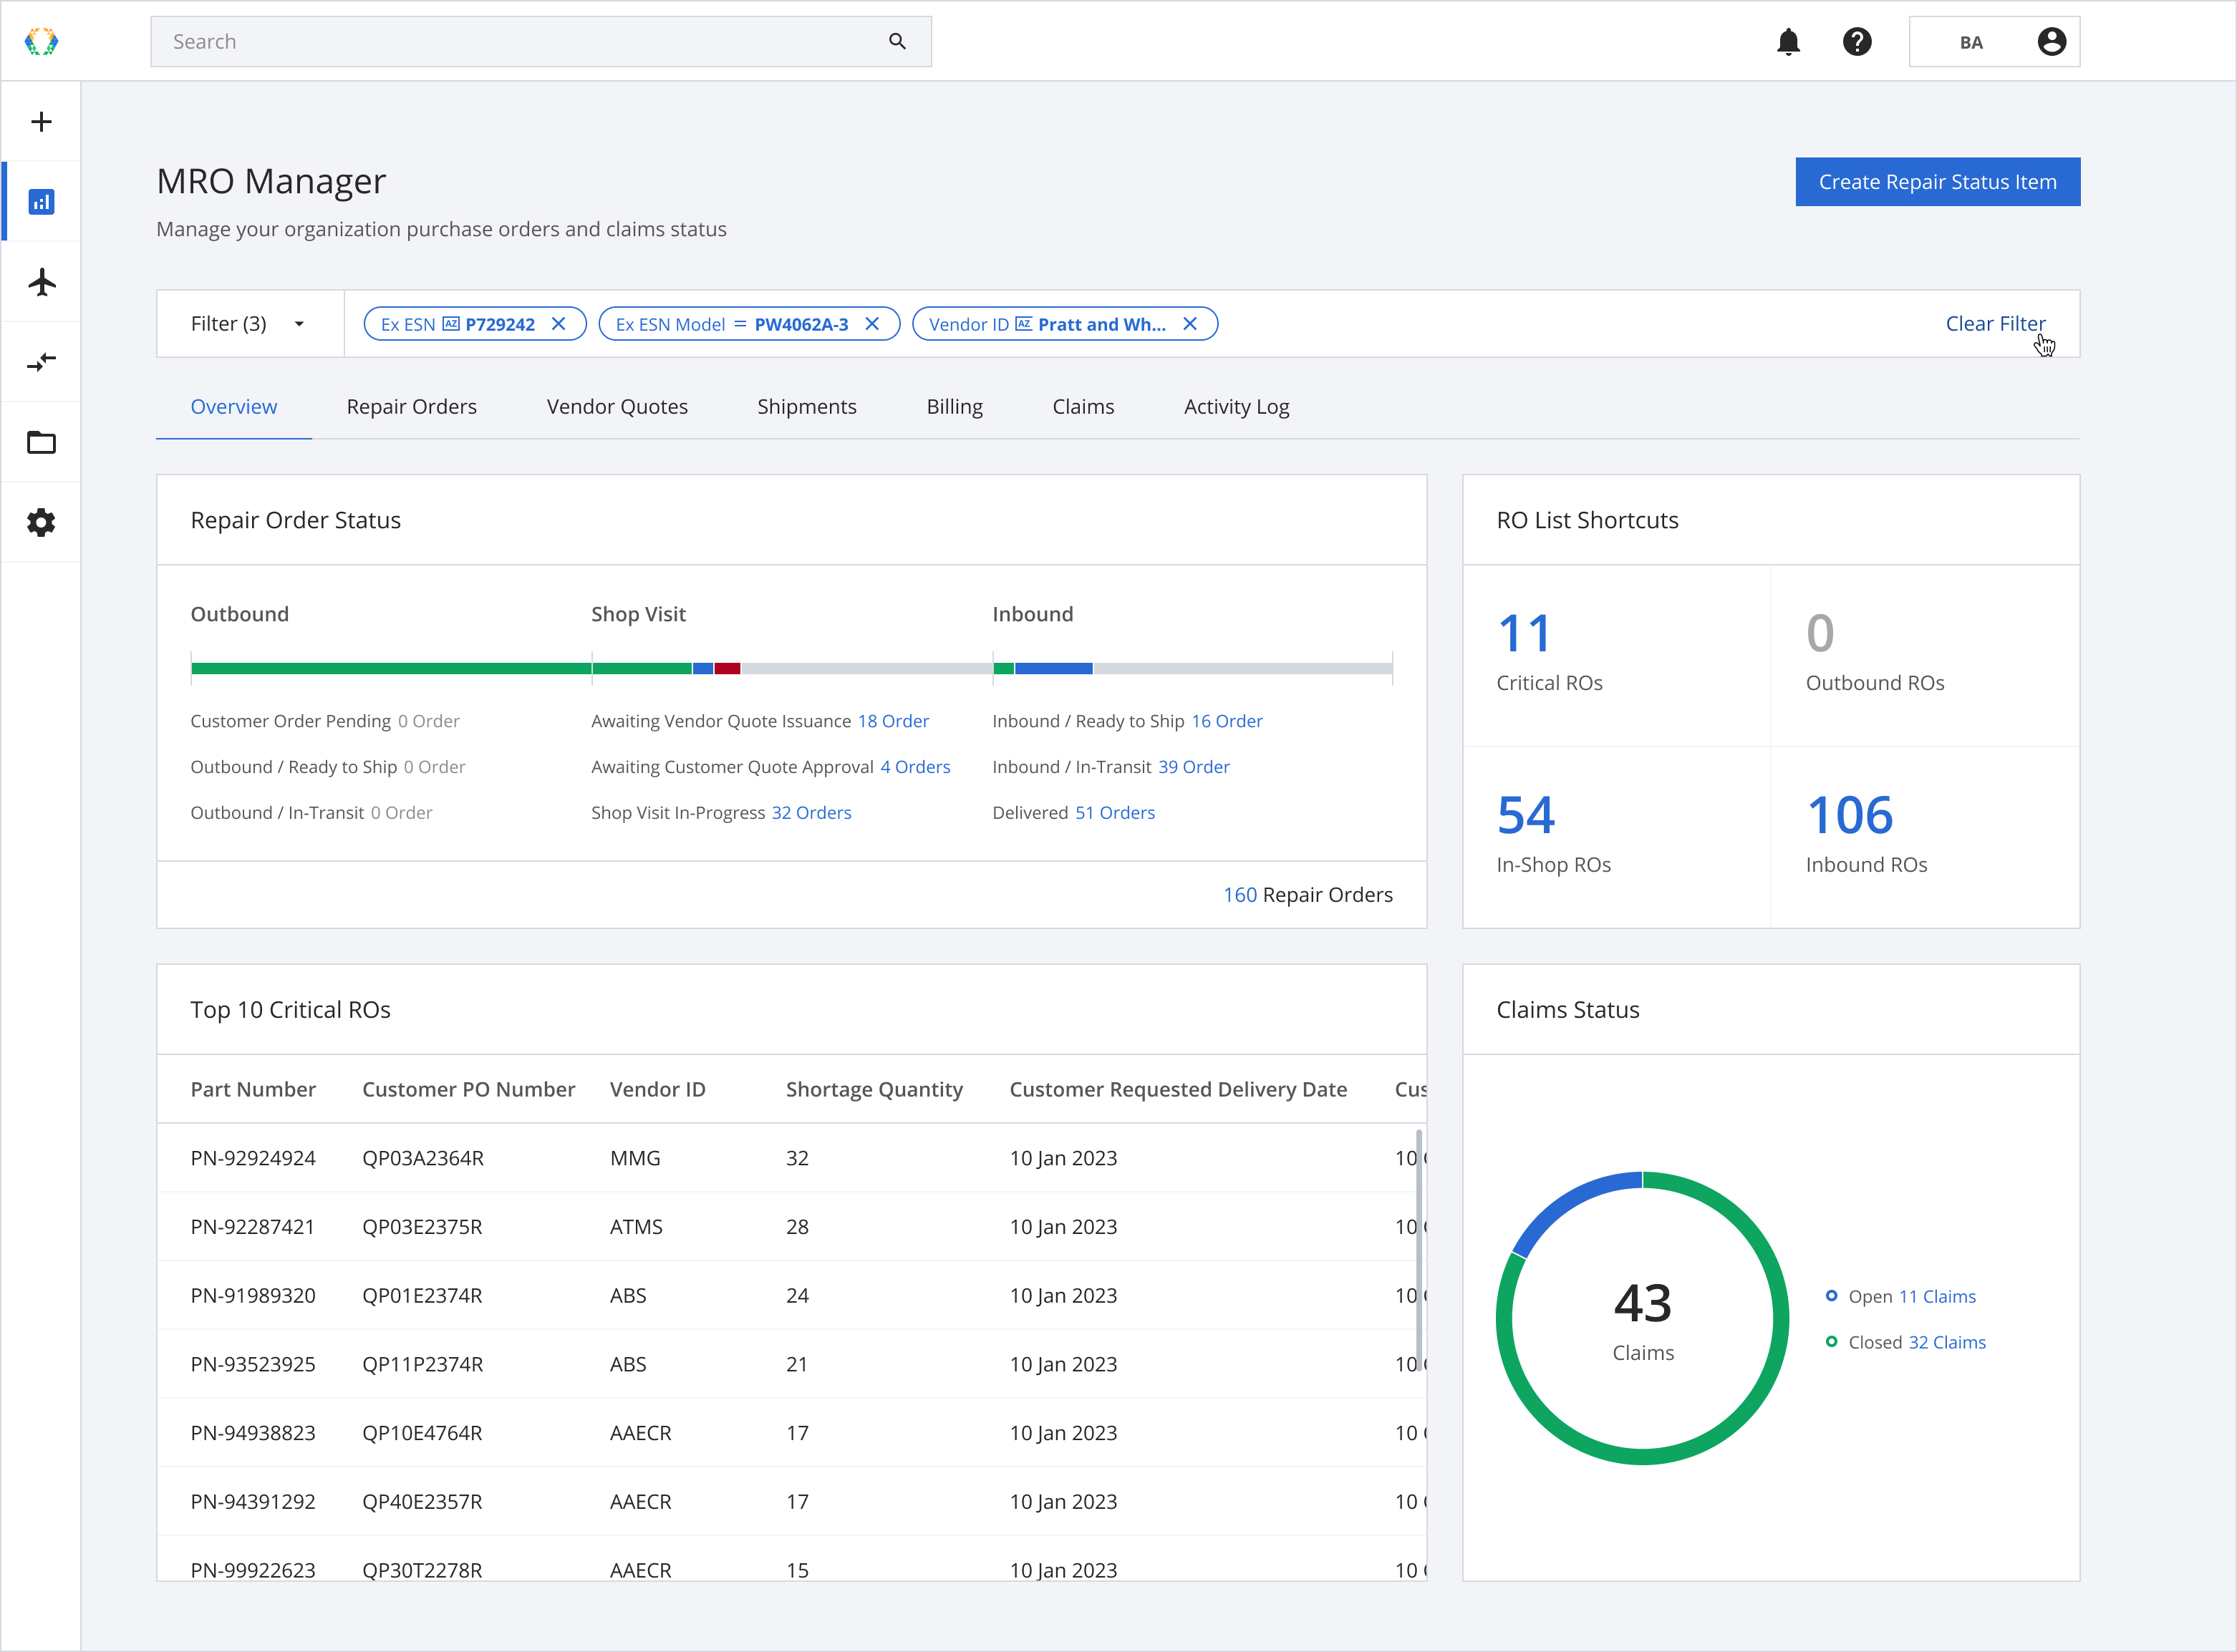The width and height of the screenshot is (2237, 1652).
Task: Open the 16 Order ready to ship link
Action: coord(1227,721)
